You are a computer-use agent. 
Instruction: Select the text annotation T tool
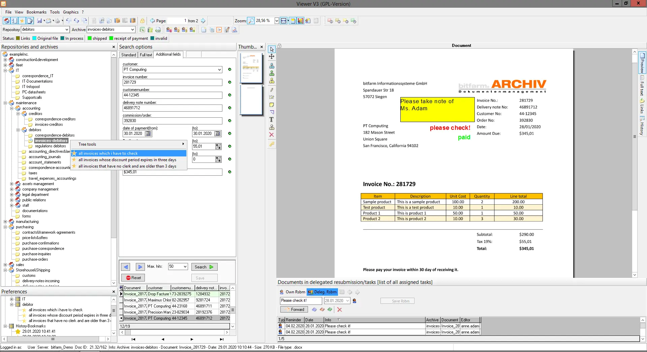(272, 119)
